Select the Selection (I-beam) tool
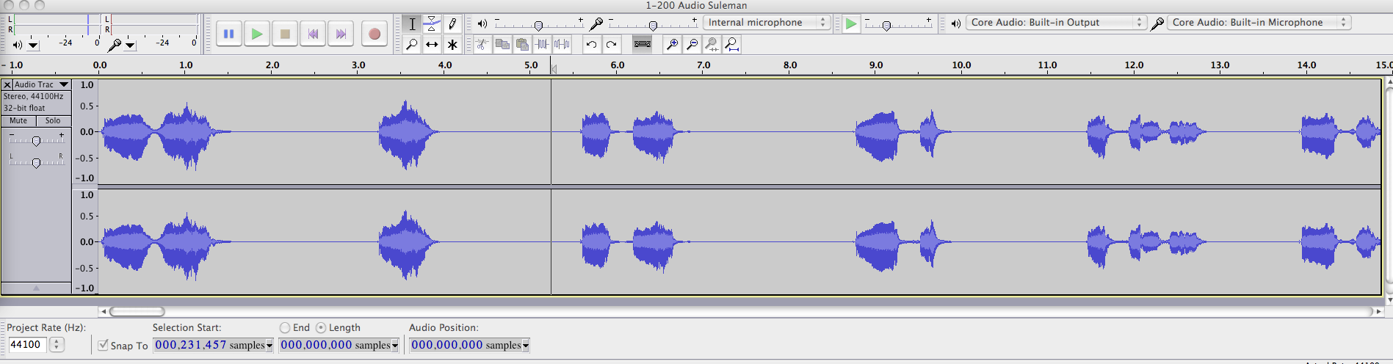The height and width of the screenshot is (364, 1393). [x=412, y=23]
